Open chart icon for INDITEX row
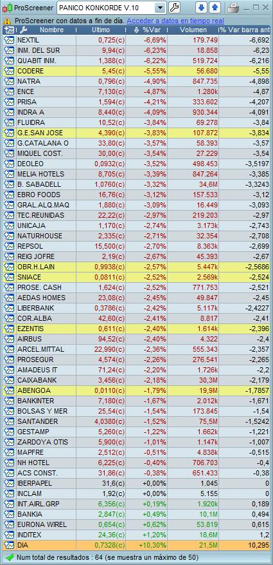 (8, 535)
